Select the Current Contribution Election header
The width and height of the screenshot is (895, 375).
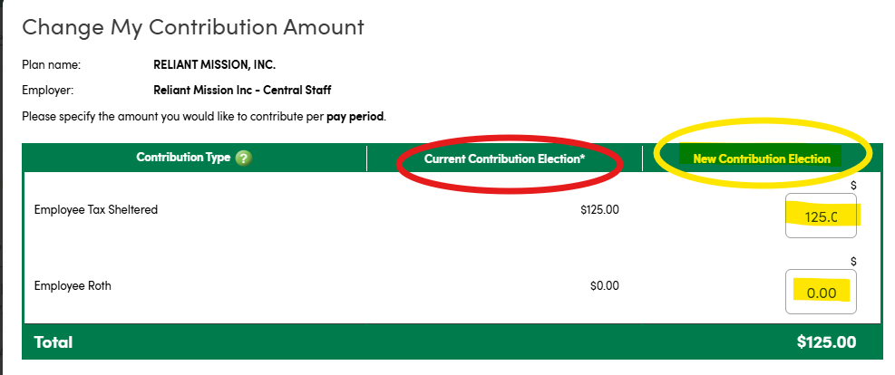pyautogui.click(x=504, y=159)
